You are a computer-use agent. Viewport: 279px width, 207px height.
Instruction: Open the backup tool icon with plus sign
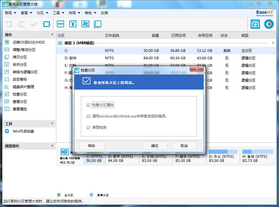255,24
